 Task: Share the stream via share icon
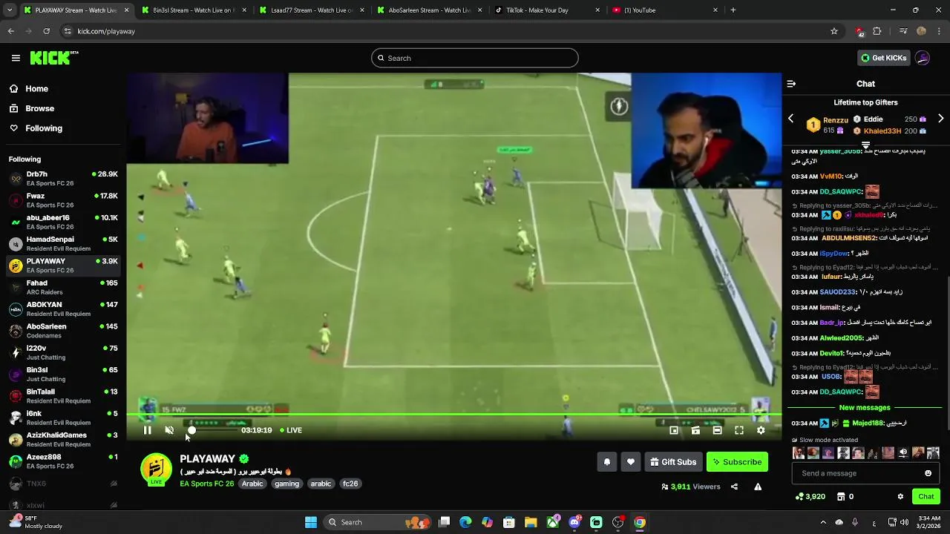734,487
